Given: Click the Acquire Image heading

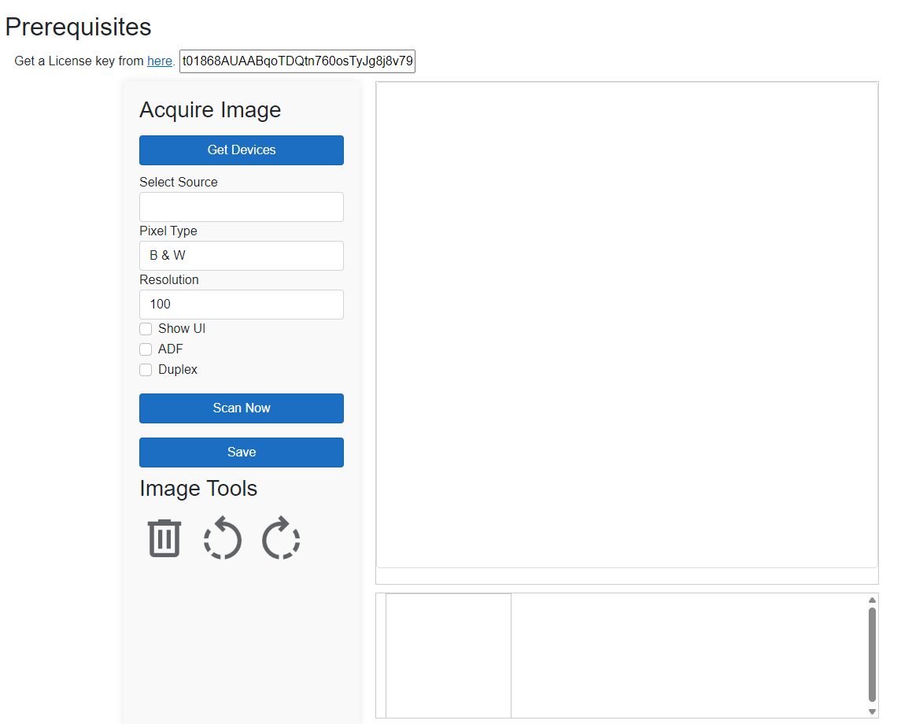Looking at the screenshot, I should [x=210, y=110].
